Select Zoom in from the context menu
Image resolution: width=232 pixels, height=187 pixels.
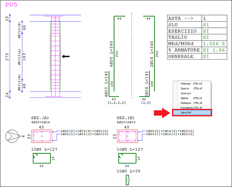[186, 88]
